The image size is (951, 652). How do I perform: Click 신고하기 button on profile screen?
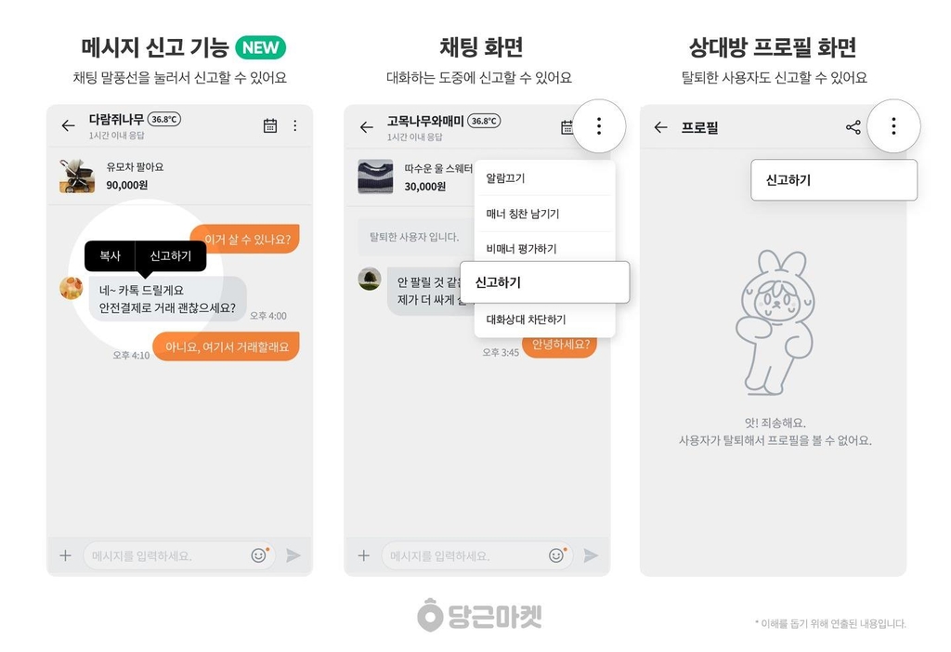(x=834, y=180)
